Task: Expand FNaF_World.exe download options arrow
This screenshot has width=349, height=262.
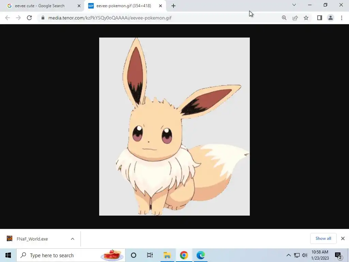Action: point(72,239)
